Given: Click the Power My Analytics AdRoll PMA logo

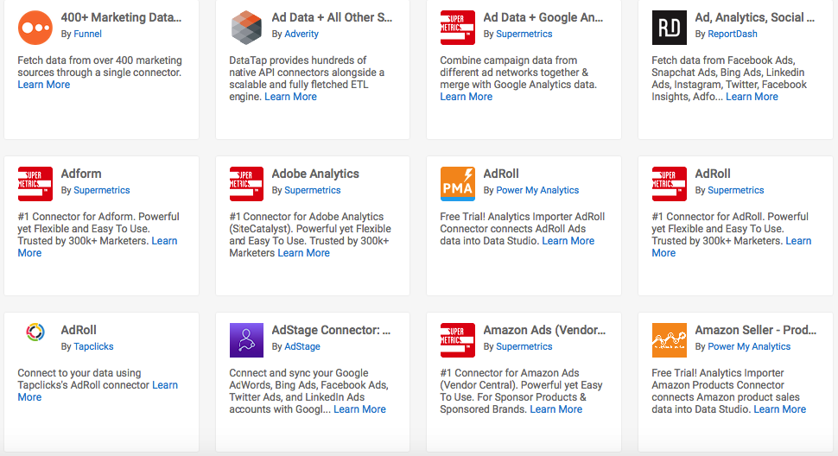Looking at the screenshot, I should coord(458,183).
